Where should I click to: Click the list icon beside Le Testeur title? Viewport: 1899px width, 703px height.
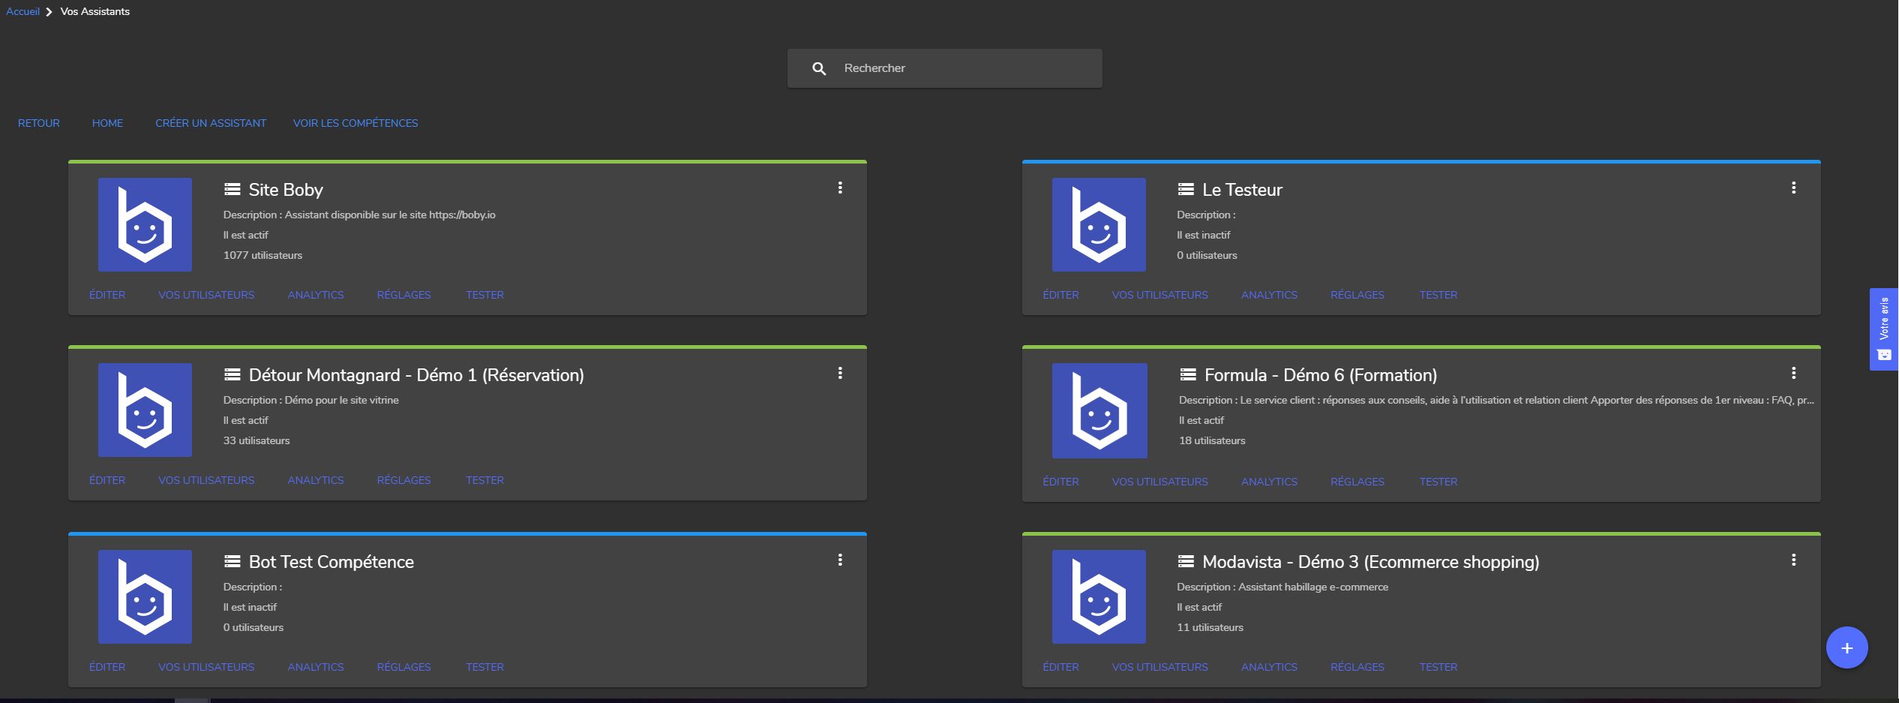(x=1186, y=190)
